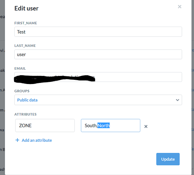Click the plus icon for adding attribute
The image size is (194, 175).
coord(17,140)
